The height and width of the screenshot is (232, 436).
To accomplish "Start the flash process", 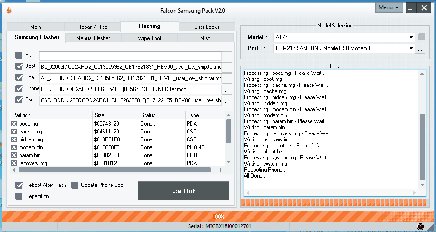I will [183, 191].
